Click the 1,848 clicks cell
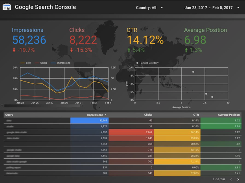Image resolution: width=245 pixels, height=183 pixels. pyautogui.click(x=131, y=138)
